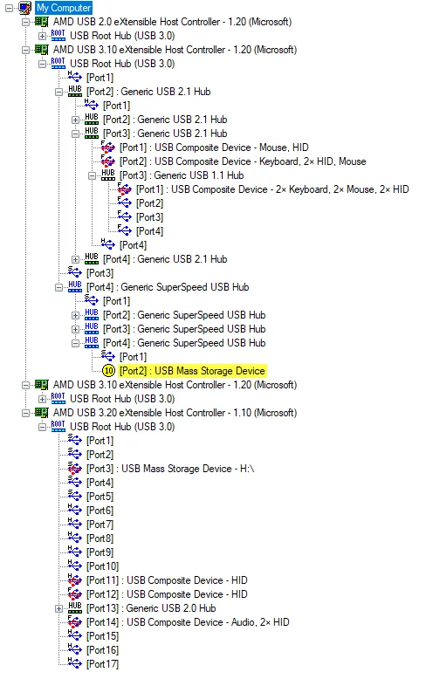Click the USB icon of the Mass Storage Device H:\
426x679 pixels.
(x=74, y=468)
